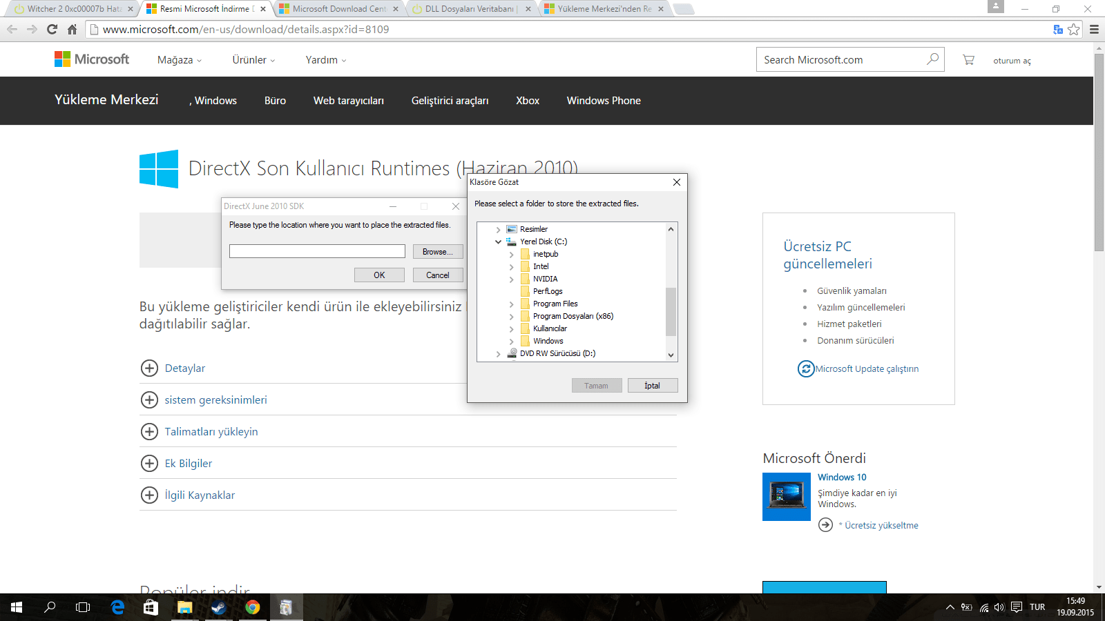The width and height of the screenshot is (1105, 621).
Task: Open the Mağaza dropdown menu
Action: click(x=180, y=60)
